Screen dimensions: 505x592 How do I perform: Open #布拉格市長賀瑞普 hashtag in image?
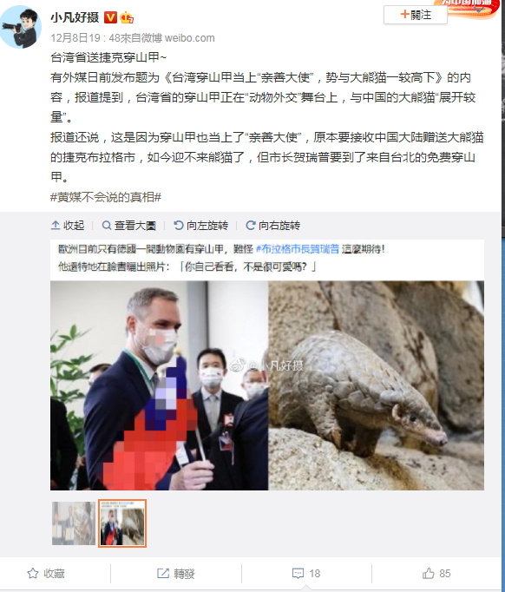[298, 249]
